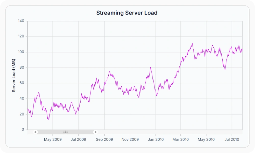The image size is (255, 153).
Task: Click the "May 2009" axis label
Action: tap(53, 139)
